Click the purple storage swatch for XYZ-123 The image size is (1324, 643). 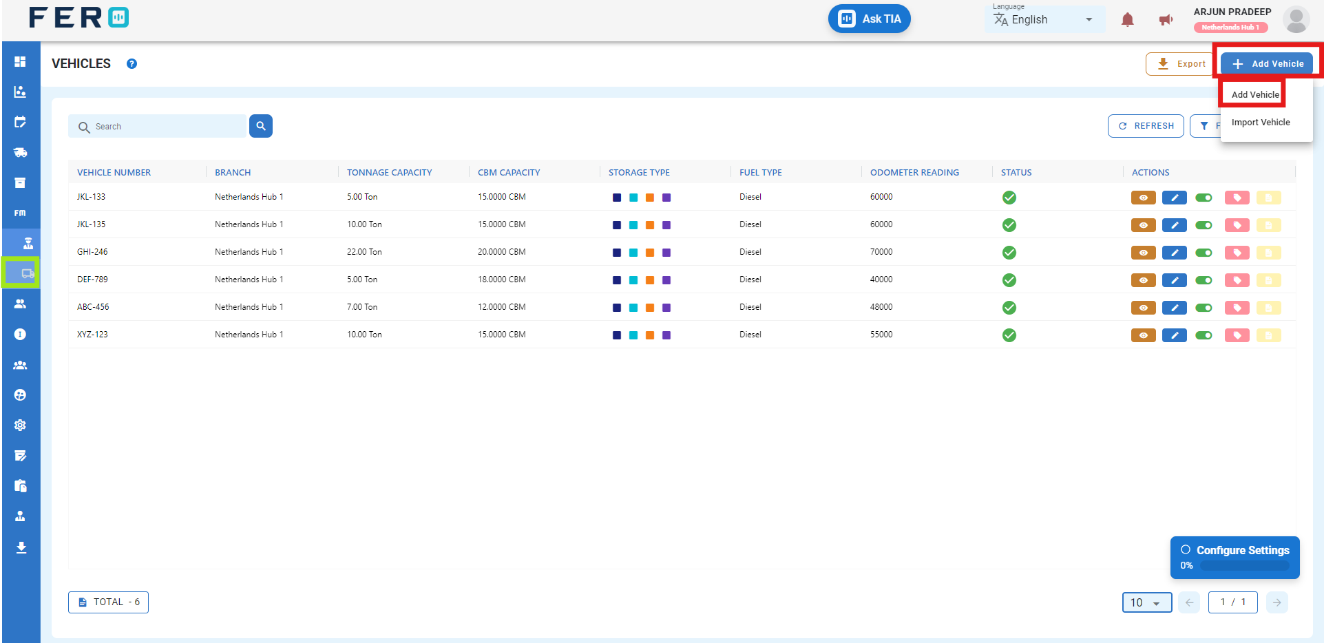666,335
